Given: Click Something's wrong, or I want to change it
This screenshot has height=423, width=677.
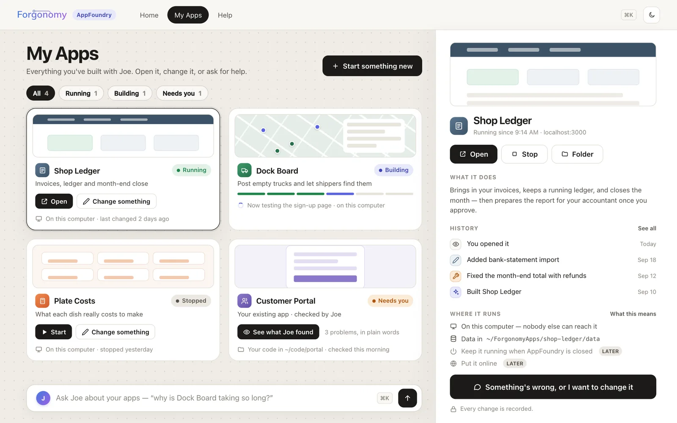Looking at the screenshot, I should (553, 387).
